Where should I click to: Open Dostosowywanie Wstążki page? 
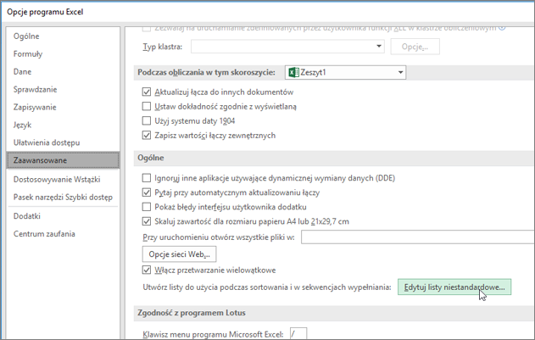coord(57,180)
